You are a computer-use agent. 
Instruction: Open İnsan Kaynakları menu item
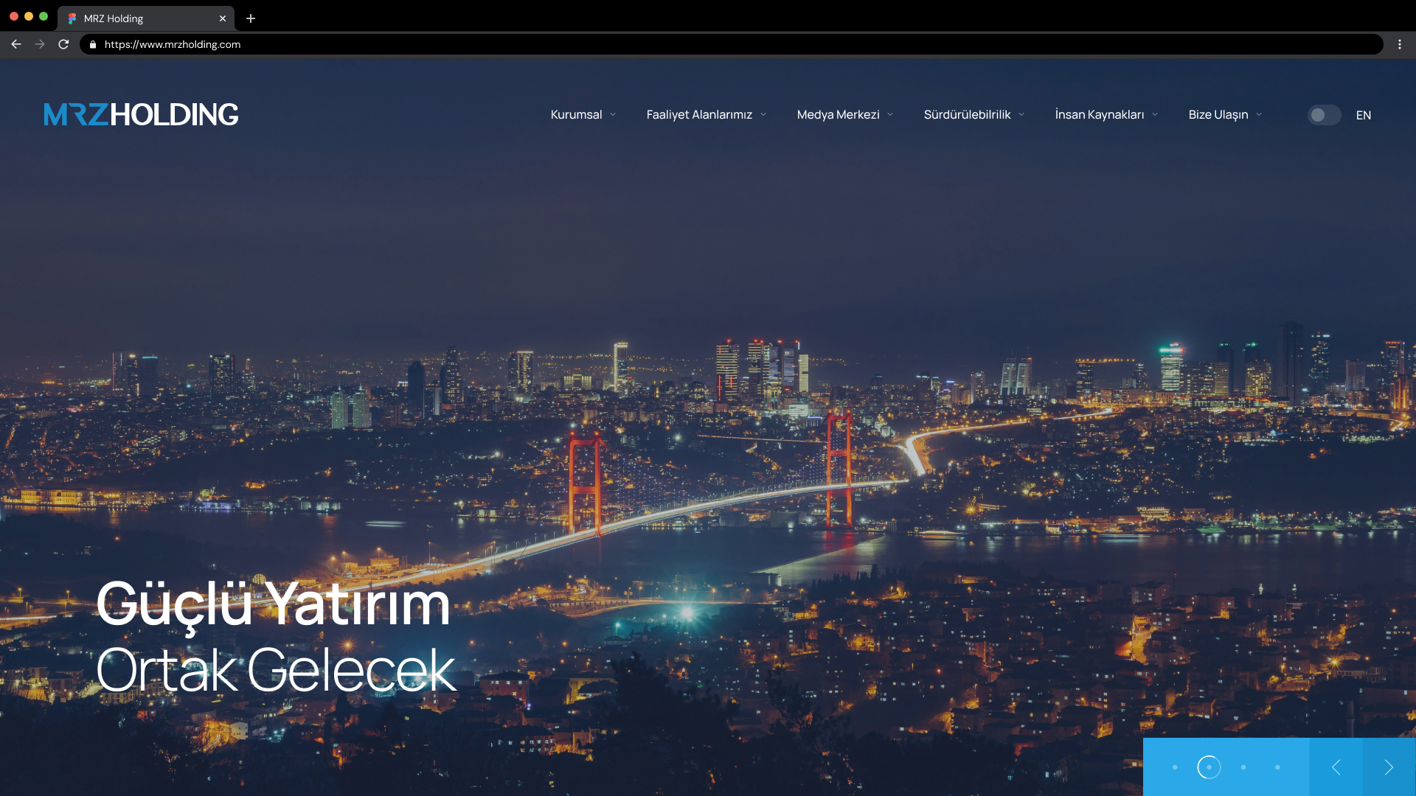(x=1099, y=115)
